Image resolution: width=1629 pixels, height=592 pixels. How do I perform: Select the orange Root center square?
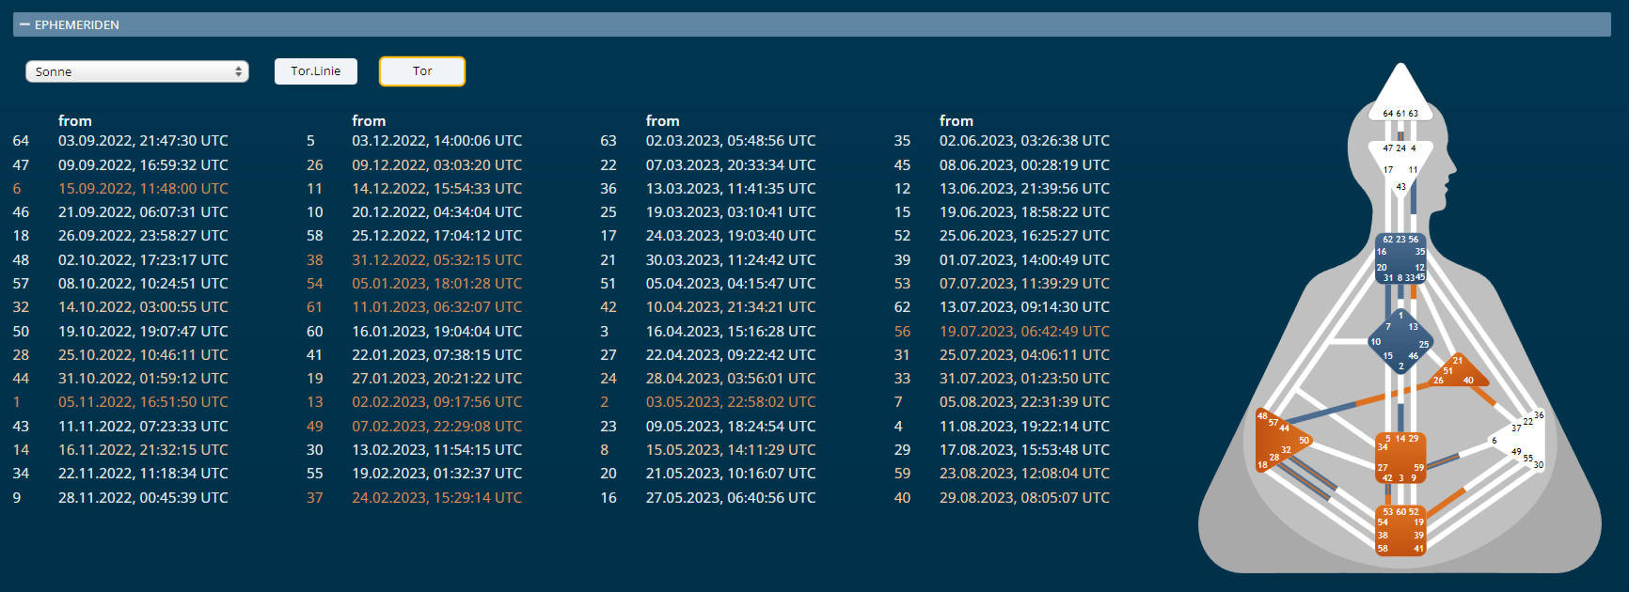pos(1400,531)
